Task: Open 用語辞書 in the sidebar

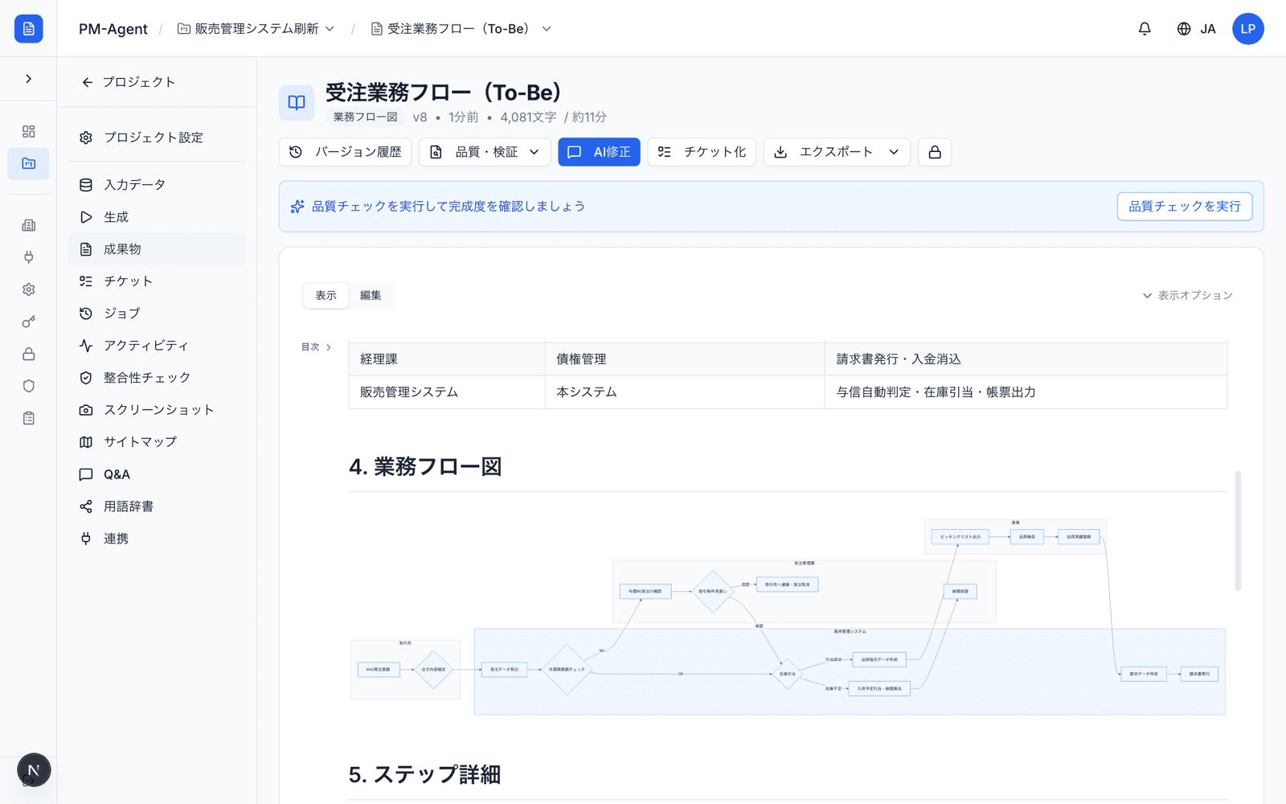Action: point(157,507)
